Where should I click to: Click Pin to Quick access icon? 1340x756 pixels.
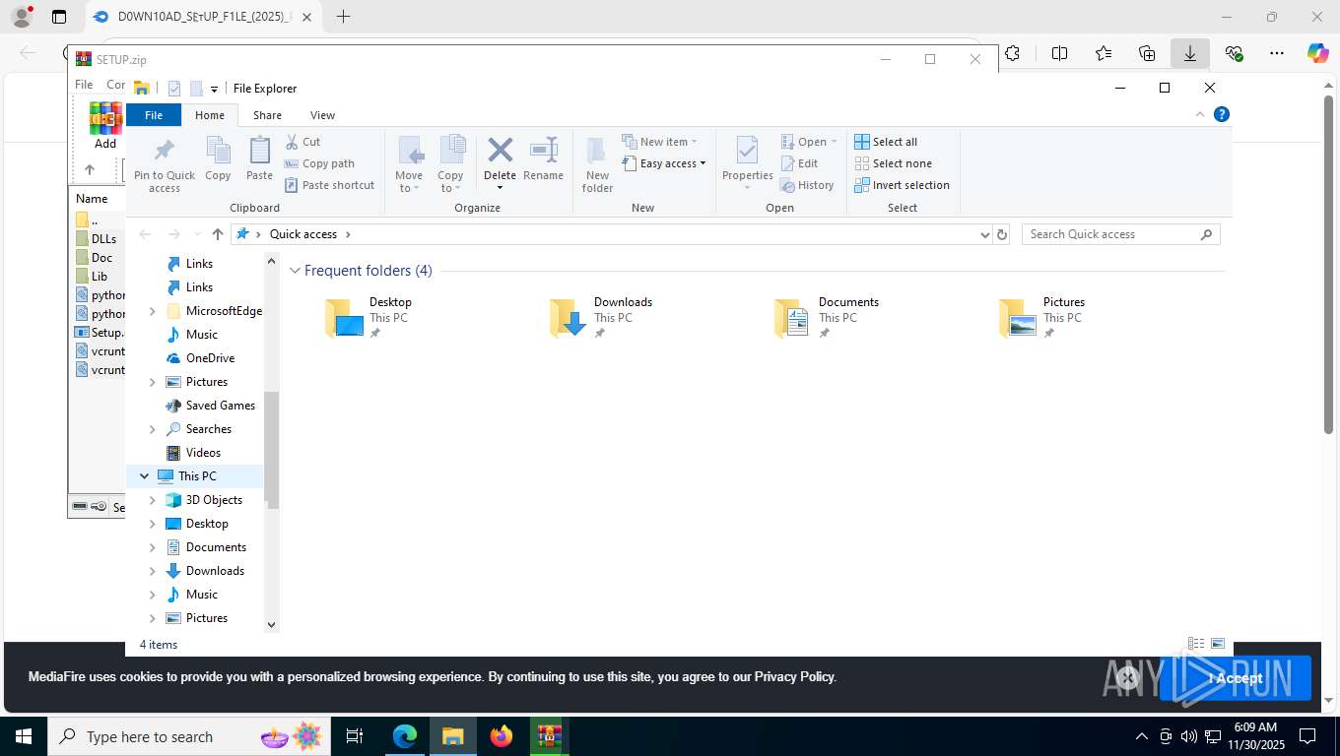pyautogui.click(x=165, y=151)
